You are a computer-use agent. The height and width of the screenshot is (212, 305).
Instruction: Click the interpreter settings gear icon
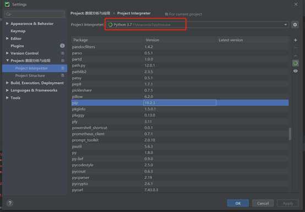click(x=295, y=25)
